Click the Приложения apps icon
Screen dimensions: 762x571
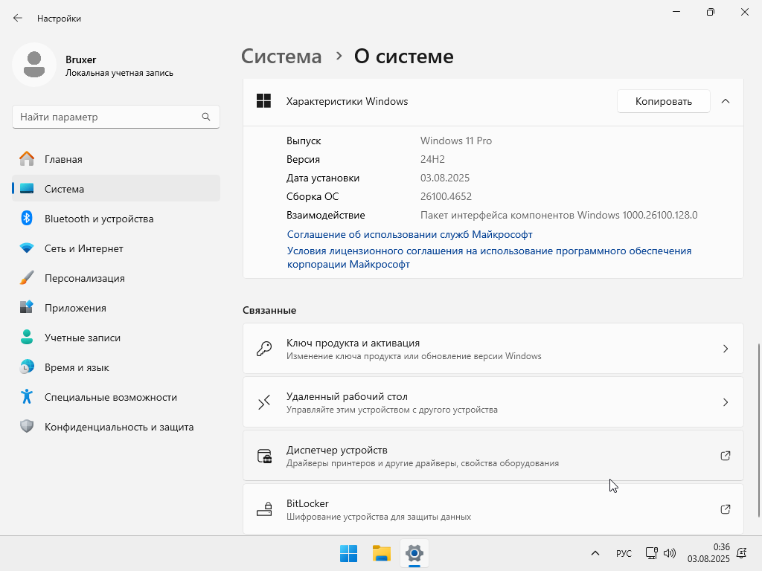27,307
